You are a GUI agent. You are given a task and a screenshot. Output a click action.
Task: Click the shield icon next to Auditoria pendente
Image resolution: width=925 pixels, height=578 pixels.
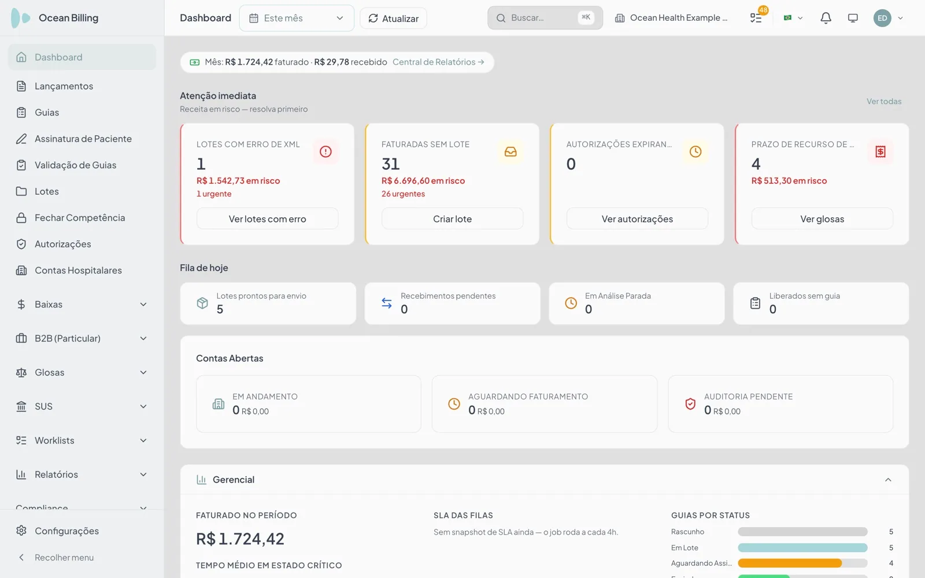click(x=690, y=404)
